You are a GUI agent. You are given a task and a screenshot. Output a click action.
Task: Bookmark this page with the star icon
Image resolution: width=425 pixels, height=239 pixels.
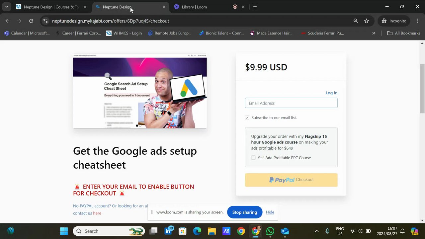pyautogui.click(x=367, y=21)
